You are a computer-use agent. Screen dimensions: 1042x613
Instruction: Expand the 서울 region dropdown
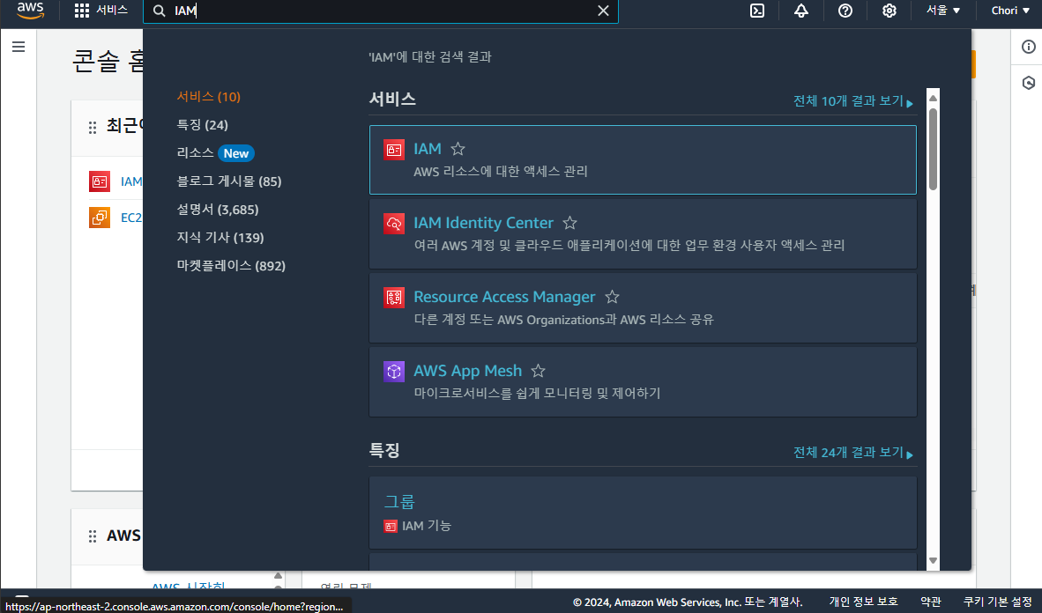(x=943, y=11)
